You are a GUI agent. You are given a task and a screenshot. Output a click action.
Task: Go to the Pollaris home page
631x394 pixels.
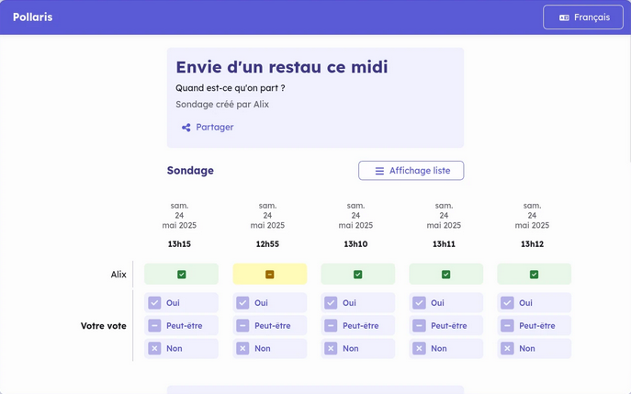pos(32,17)
